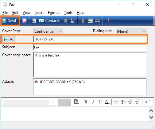This screenshot has height=129, width=155.
Task: Insert from scanner icon
Action: (98, 21)
